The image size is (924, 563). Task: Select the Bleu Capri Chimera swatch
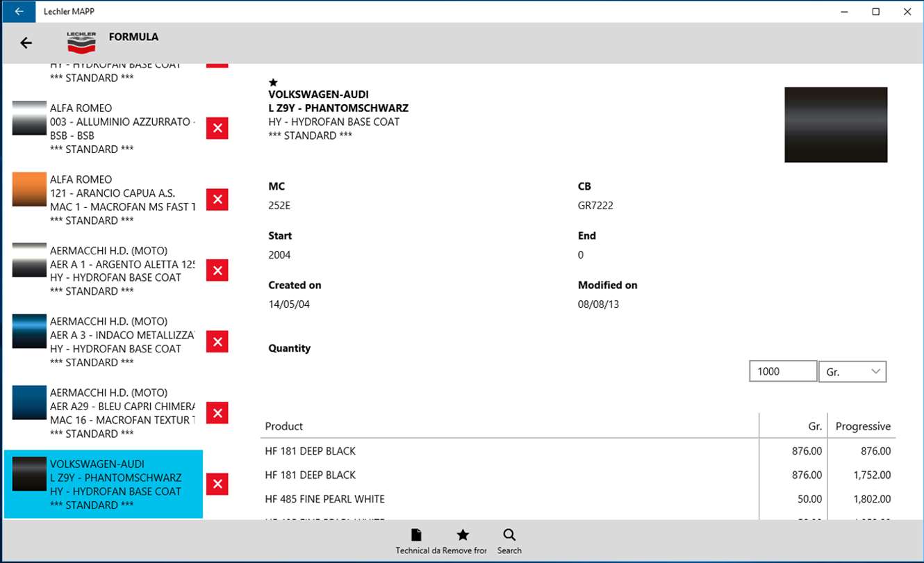tap(29, 403)
